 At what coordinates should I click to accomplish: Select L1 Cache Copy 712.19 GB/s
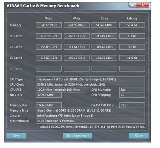(x=104, y=36)
